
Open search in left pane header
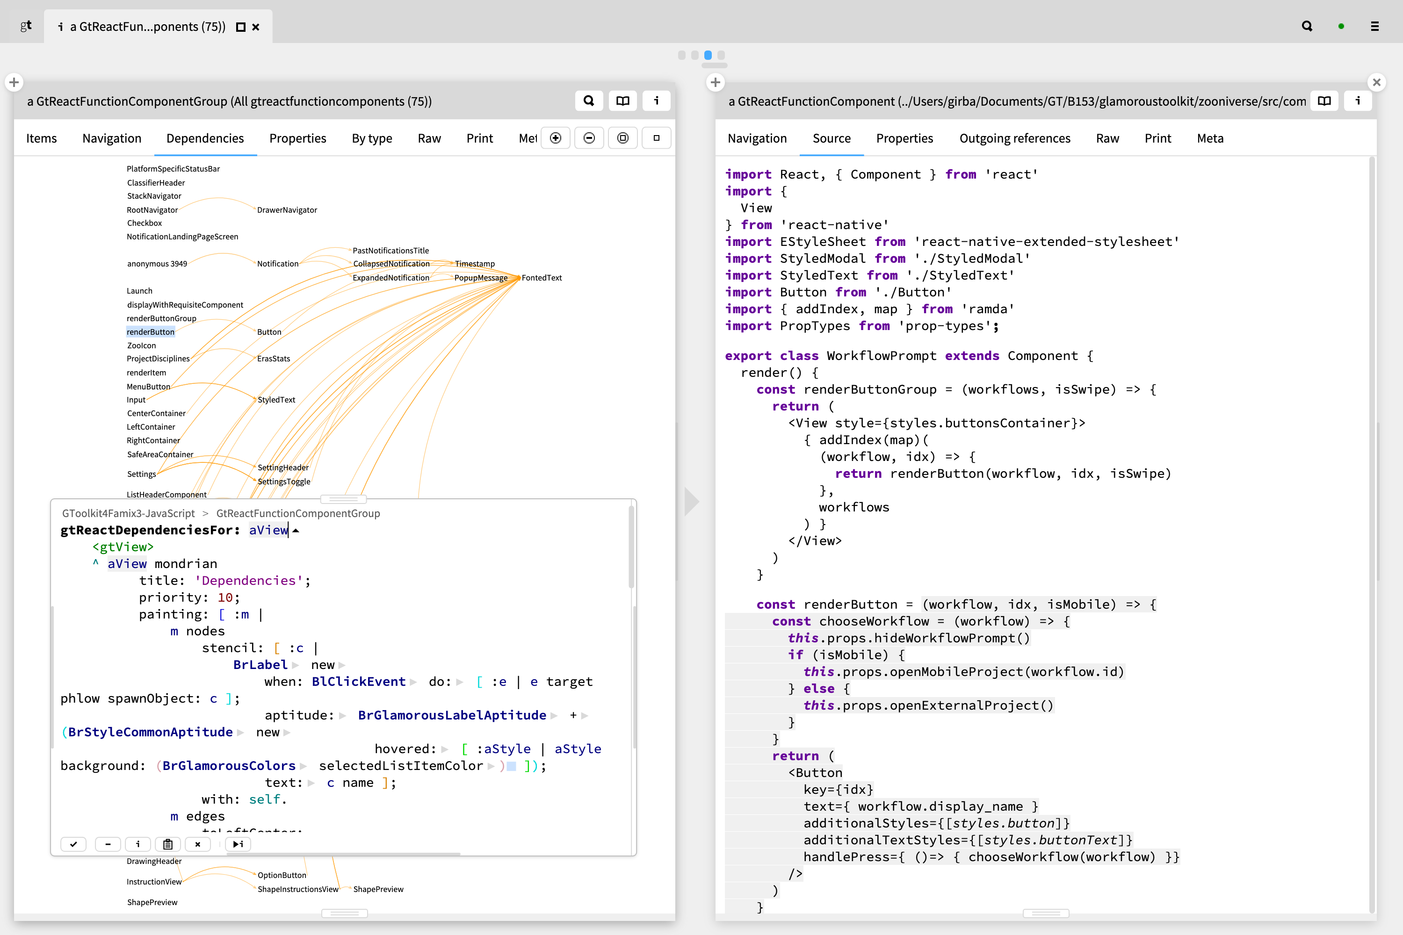click(589, 101)
